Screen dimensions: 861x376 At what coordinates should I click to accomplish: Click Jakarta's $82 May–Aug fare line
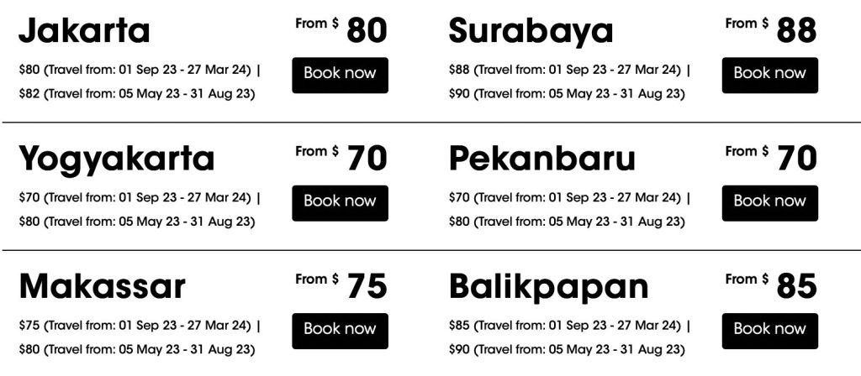[x=136, y=94]
